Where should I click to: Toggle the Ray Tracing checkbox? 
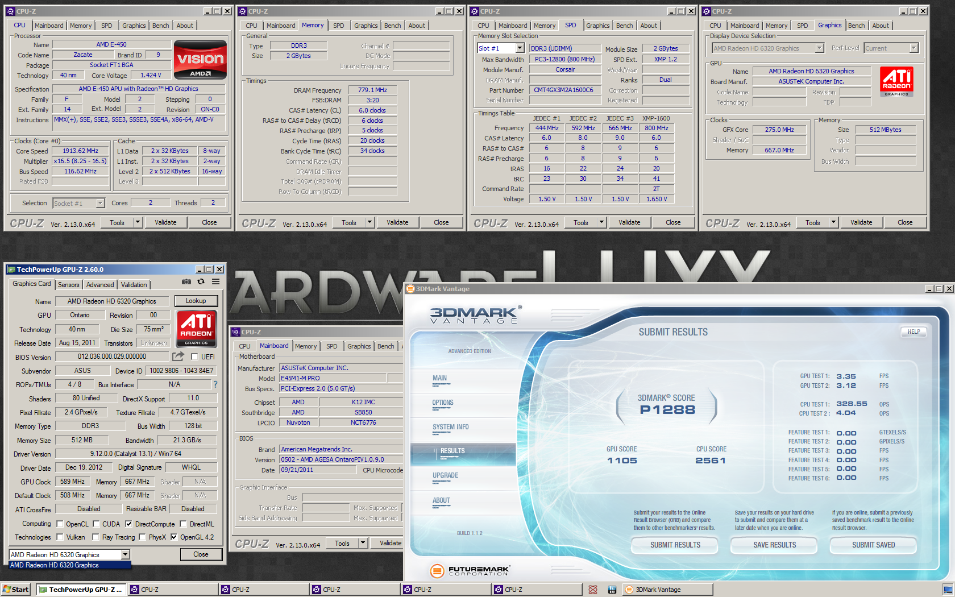pyautogui.click(x=96, y=537)
